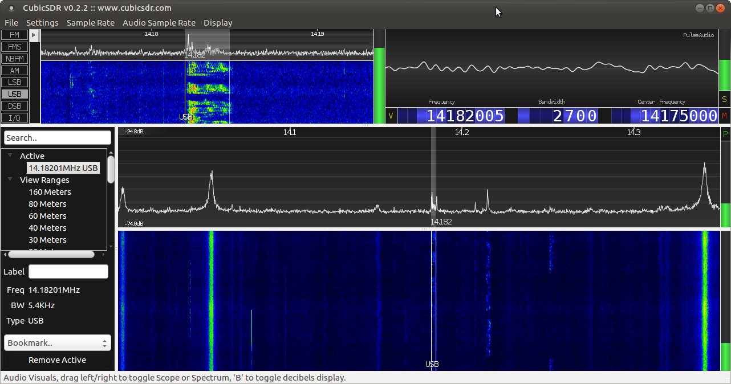Choose I/Q output mode
Image resolution: width=731 pixels, height=384 pixels.
point(14,117)
